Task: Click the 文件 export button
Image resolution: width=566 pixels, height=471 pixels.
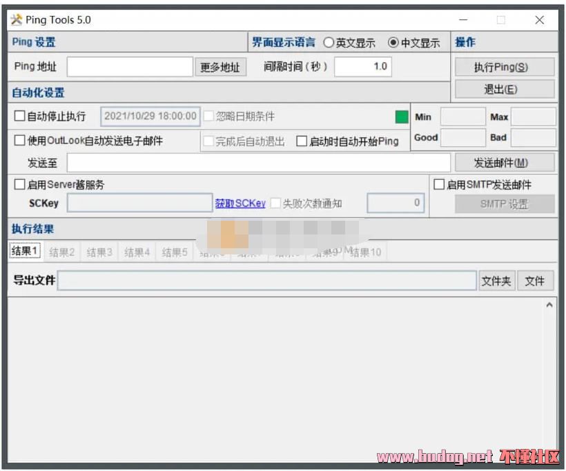Action: [x=535, y=281]
